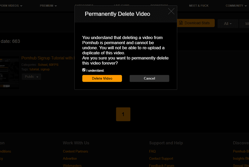This screenshot has width=249, height=167.
Task: Click the 'Support and Help' footer heading
Action: (166, 143)
